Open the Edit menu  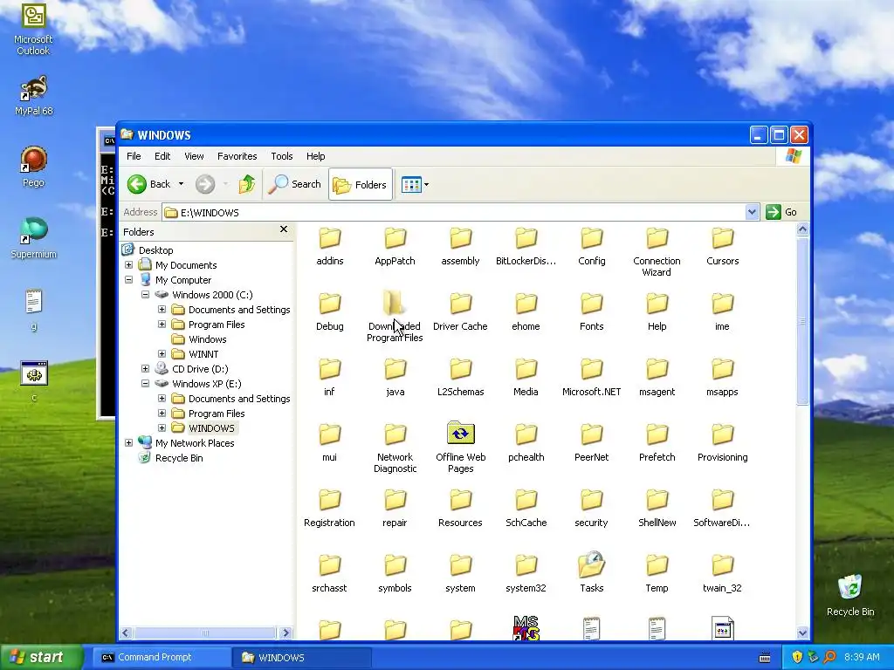(x=162, y=156)
